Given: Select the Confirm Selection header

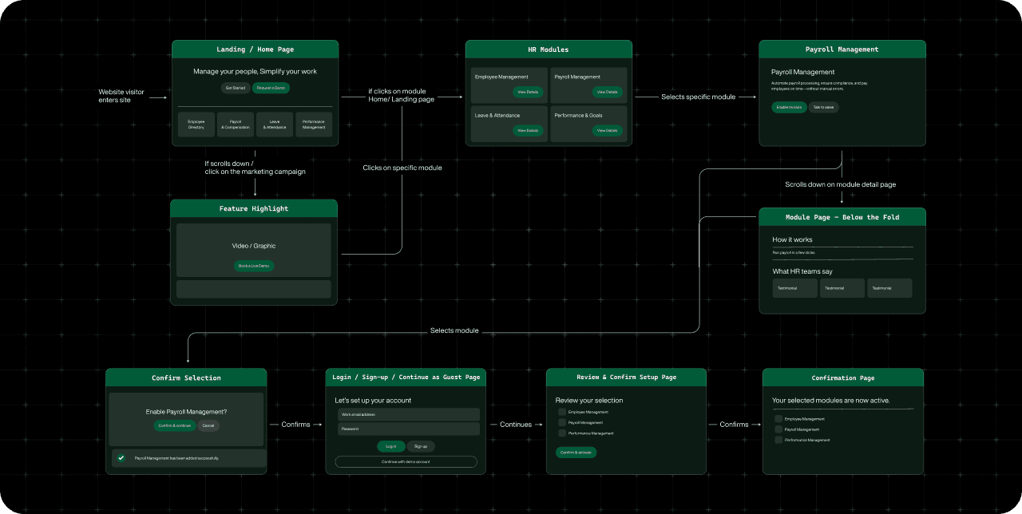Looking at the screenshot, I should pos(186,378).
